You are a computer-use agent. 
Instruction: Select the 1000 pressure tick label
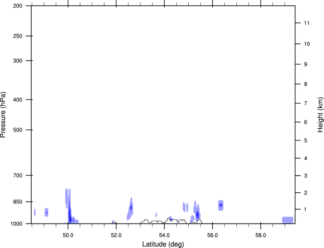(x=16, y=224)
